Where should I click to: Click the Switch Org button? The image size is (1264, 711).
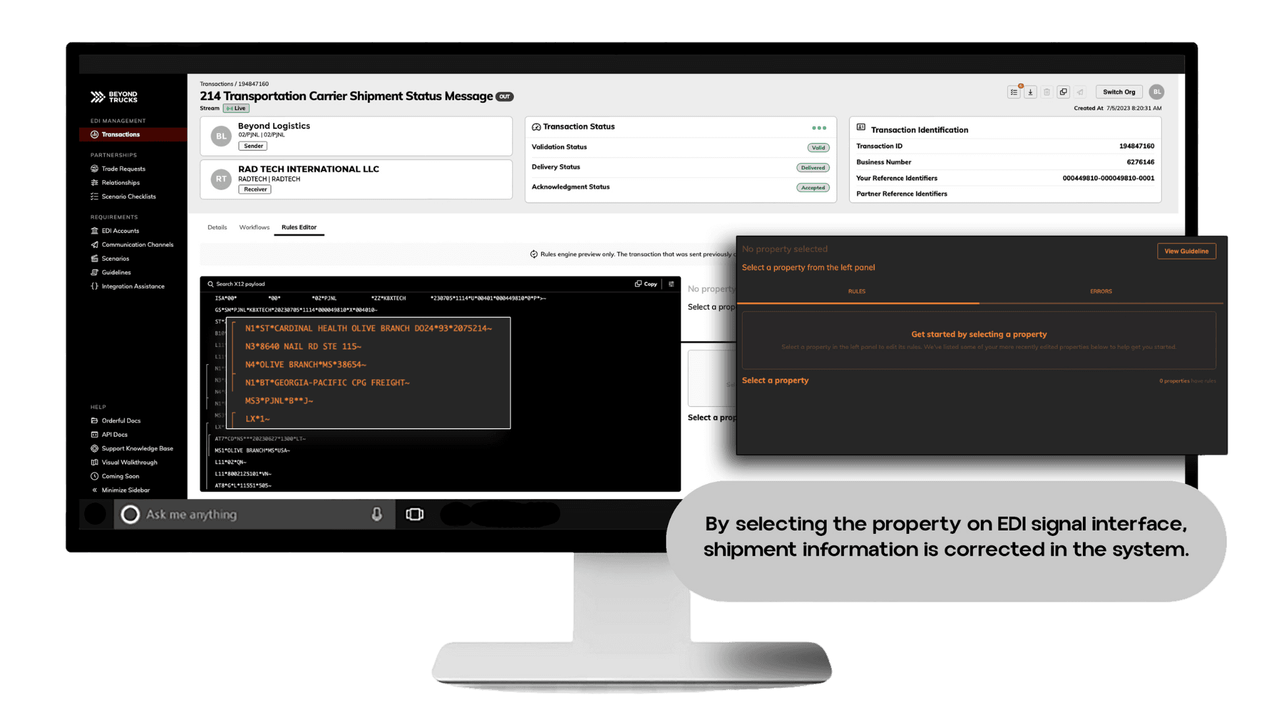point(1119,91)
